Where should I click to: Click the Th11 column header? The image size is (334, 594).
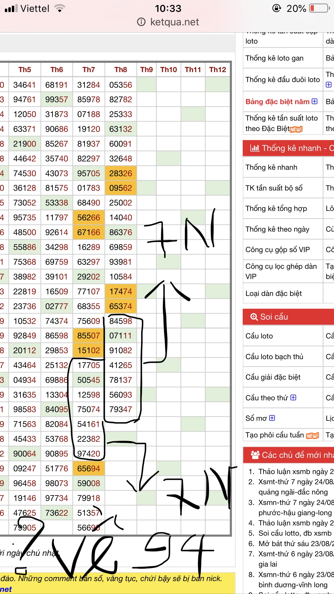pos(193,70)
